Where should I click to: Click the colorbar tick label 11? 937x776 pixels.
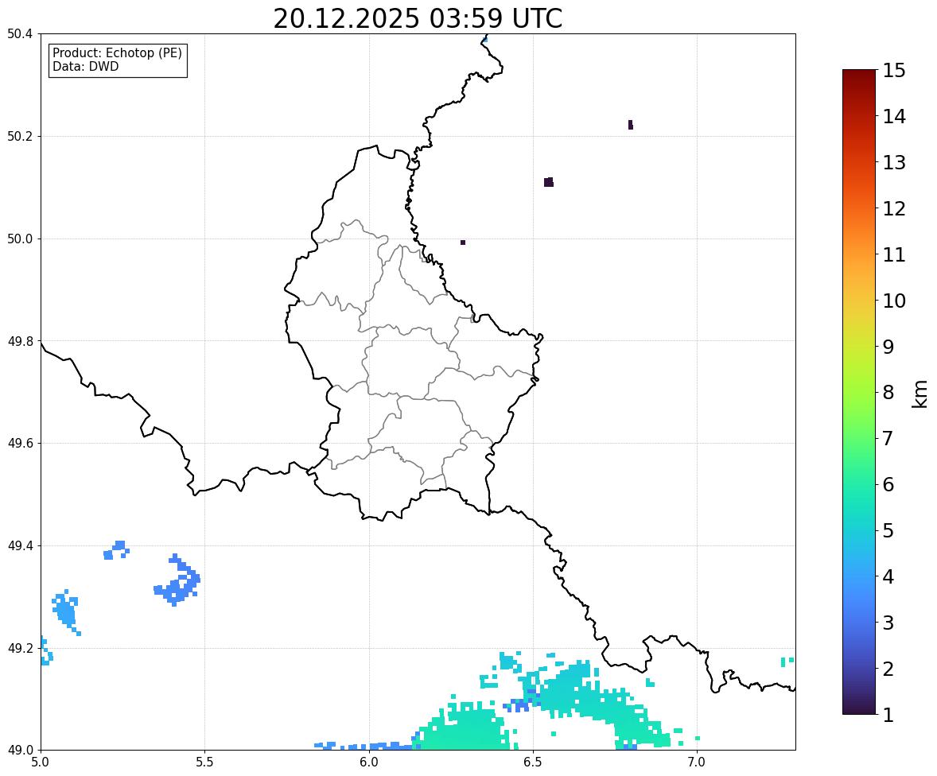(894, 254)
